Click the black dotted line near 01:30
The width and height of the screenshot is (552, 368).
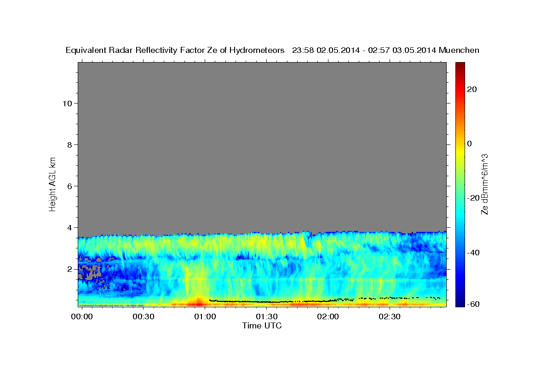pos(266,302)
